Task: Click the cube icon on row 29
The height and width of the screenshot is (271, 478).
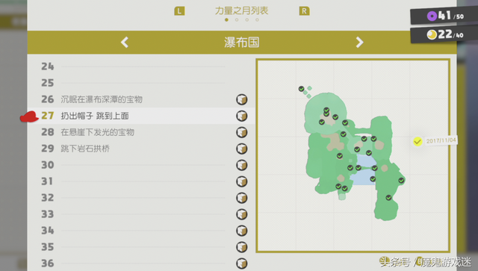Action: tap(242, 149)
